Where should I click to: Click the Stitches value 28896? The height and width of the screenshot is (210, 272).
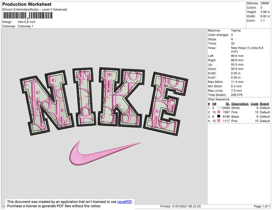[265, 3]
